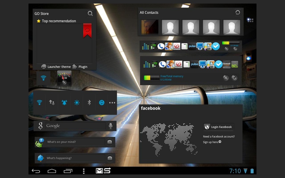This screenshot has height=178, width=285.
Task: Expand more switches with the dots
Action: pyautogui.click(x=112, y=103)
